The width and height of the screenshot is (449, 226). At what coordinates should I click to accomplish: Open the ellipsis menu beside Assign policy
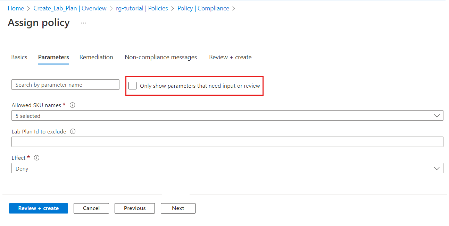pyautogui.click(x=83, y=23)
